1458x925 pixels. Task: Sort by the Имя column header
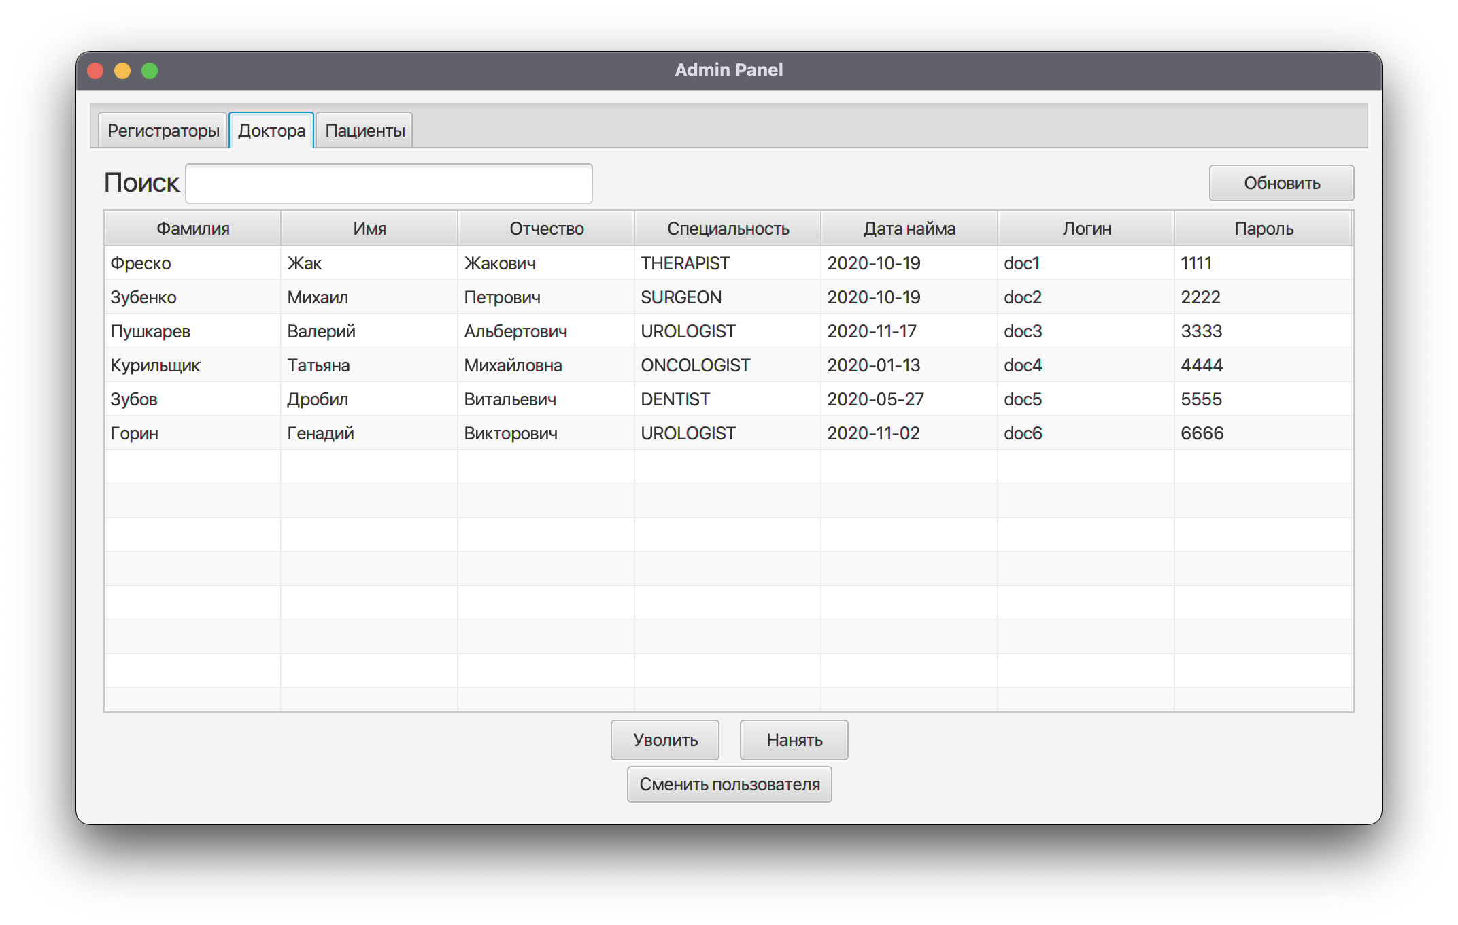pos(369,229)
